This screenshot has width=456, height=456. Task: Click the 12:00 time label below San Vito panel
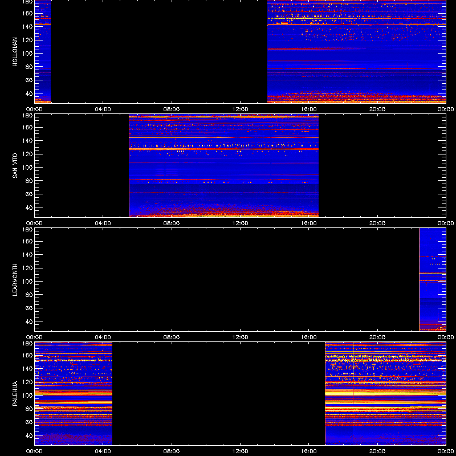[x=240, y=223]
